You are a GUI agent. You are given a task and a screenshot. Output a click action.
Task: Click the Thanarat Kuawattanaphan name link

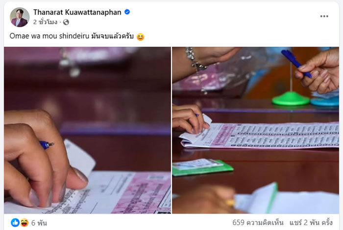77,12
